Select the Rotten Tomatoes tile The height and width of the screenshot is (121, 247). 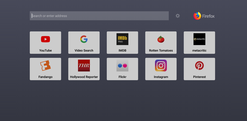pyautogui.click(x=161, y=43)
